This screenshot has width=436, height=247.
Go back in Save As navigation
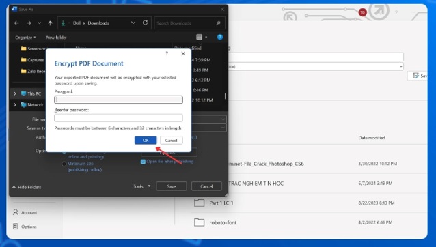tap(16, 23)
